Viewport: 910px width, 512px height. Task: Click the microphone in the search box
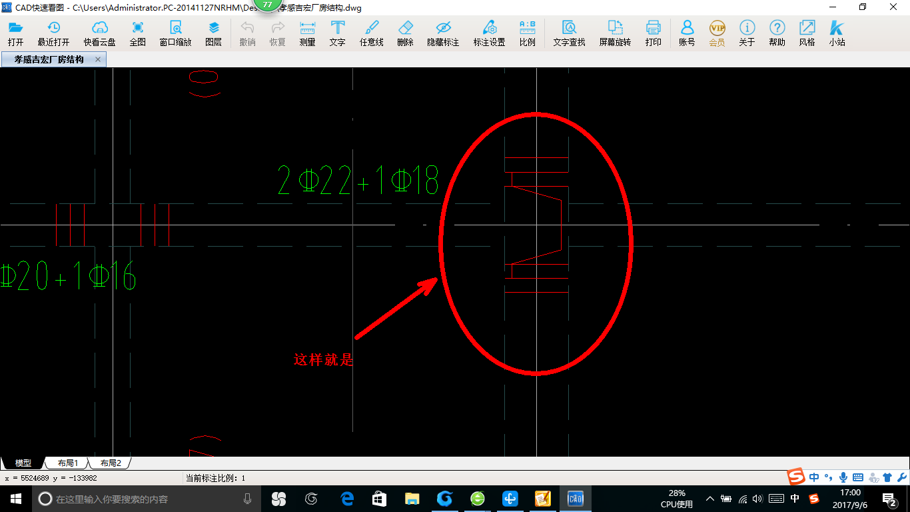(248, 499)
